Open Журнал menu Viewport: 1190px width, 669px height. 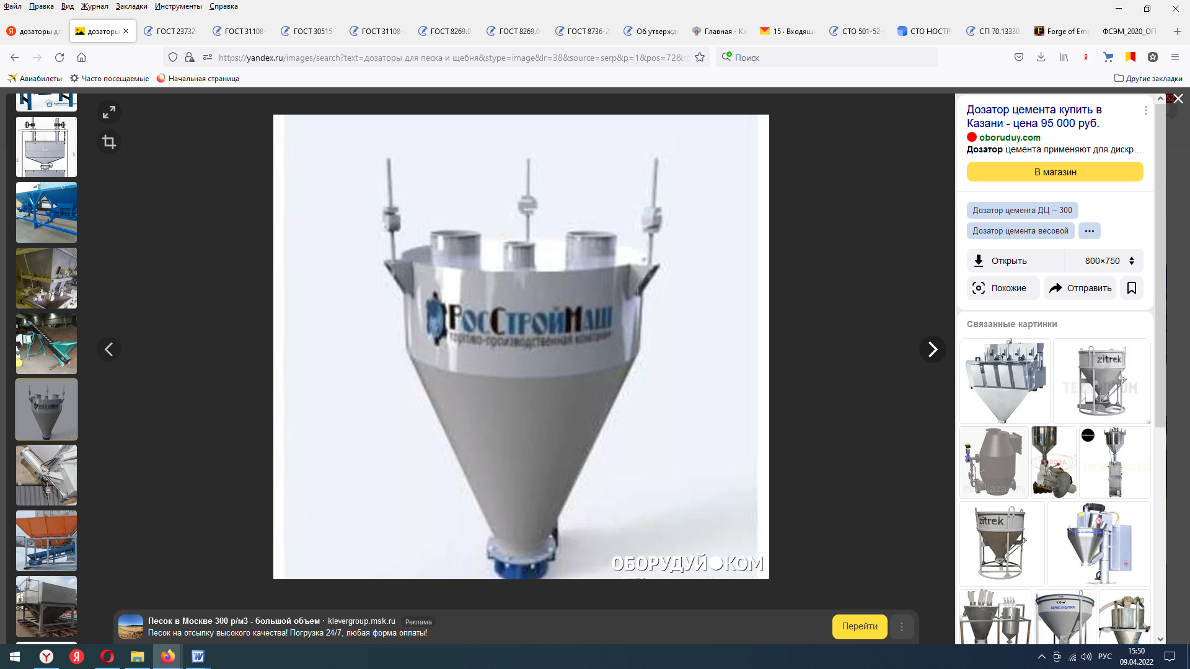coord(94,6)
